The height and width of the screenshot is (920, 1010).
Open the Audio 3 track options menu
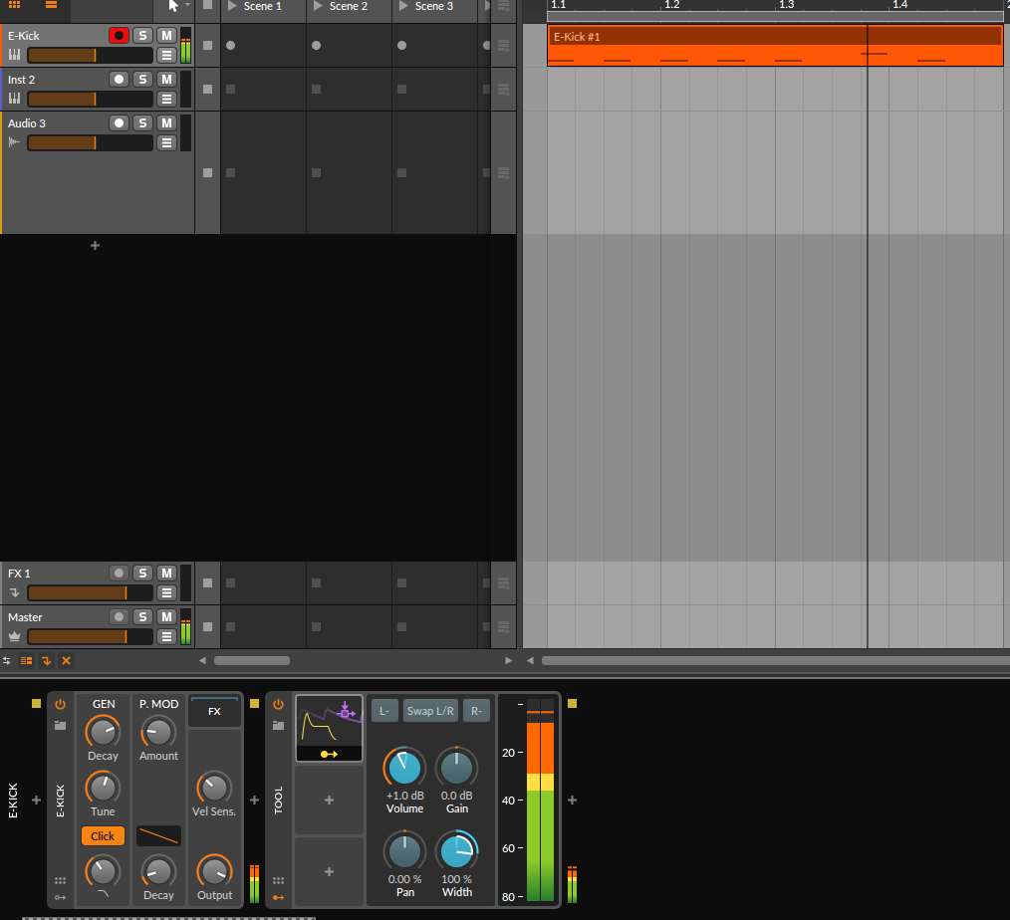166,143
